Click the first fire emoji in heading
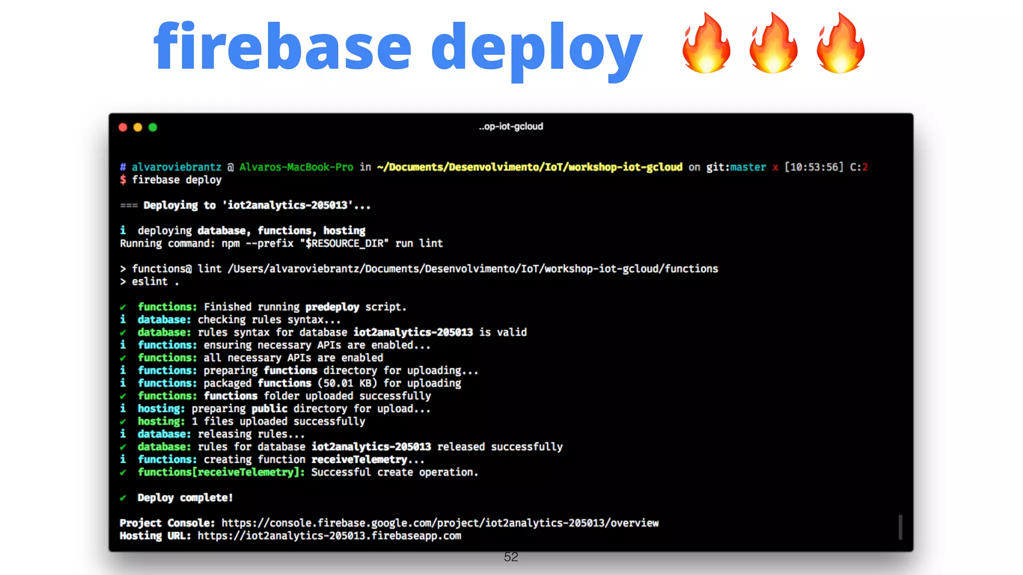This screenshot has width=1023, height=575. 706,43
